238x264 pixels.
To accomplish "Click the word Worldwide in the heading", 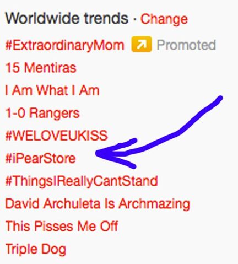I will (42, 18).
